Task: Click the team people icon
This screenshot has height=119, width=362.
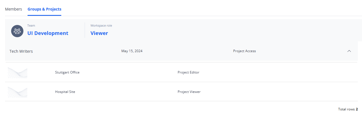Action: [x=17, y=31]
